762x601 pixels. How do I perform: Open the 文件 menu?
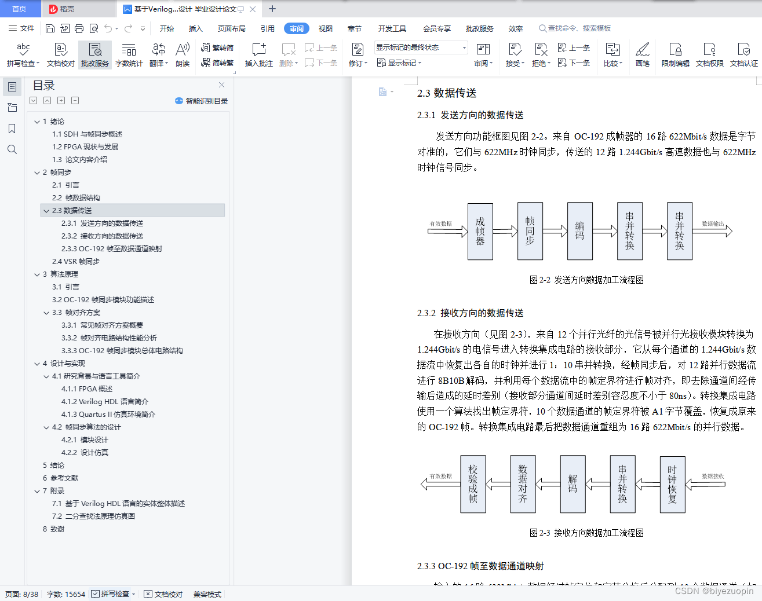point(21,28)
